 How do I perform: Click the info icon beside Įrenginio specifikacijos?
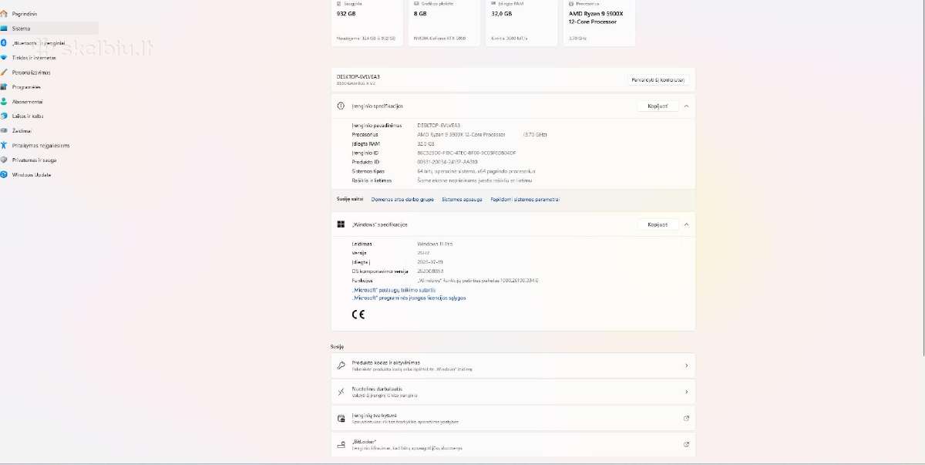[x=341, y=106]
